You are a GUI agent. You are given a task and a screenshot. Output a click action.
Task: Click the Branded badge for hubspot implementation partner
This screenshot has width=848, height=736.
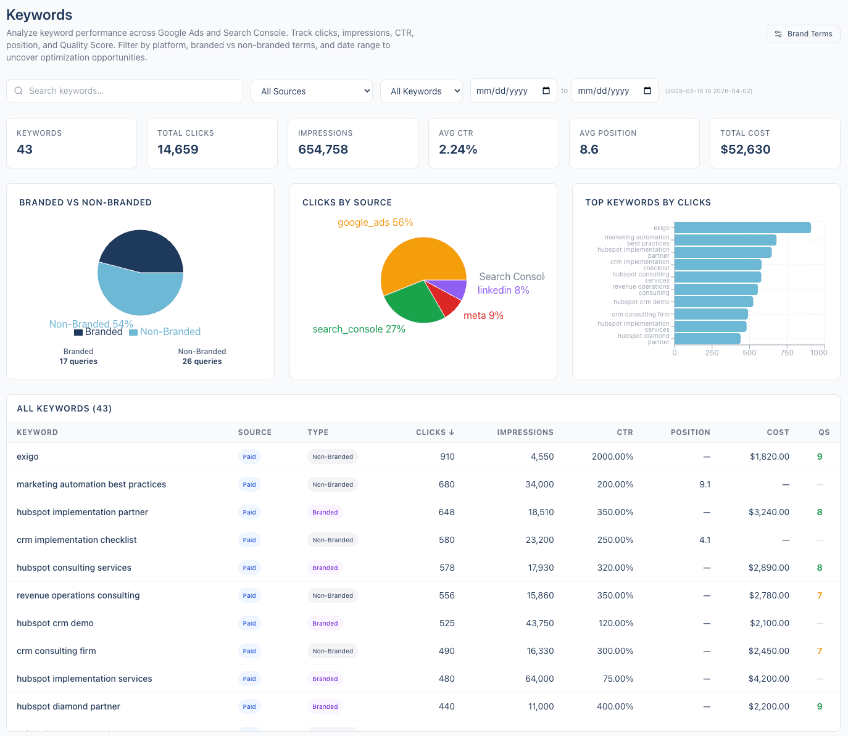(x=325, y=512)
